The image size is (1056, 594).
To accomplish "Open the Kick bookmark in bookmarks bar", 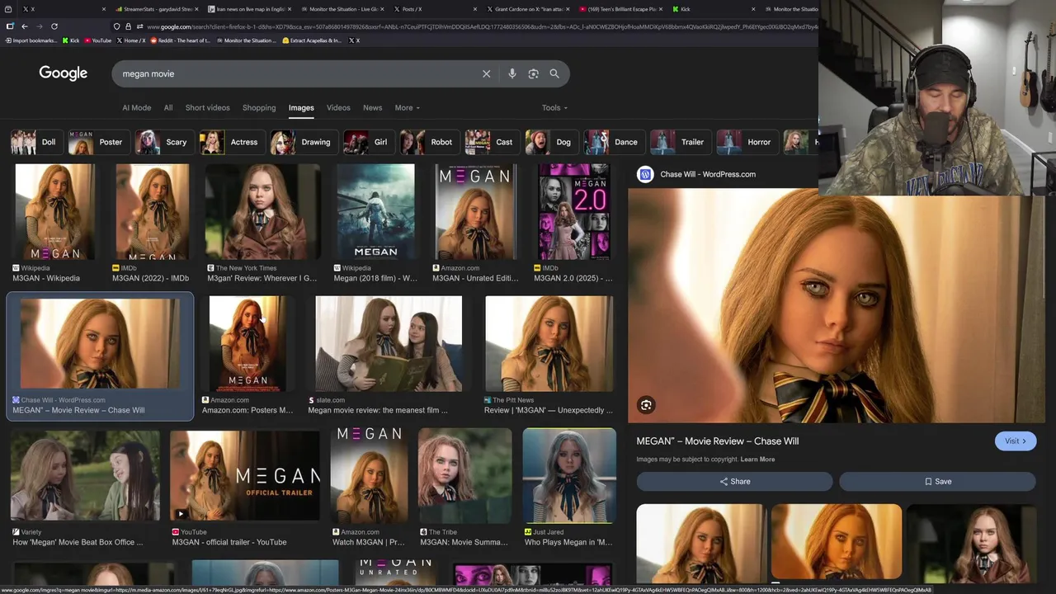I will click(x=71, y=40).
